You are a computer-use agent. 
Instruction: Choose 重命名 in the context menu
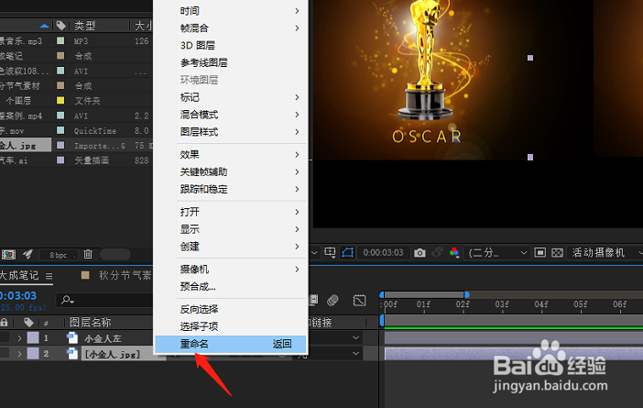point(231,344)
